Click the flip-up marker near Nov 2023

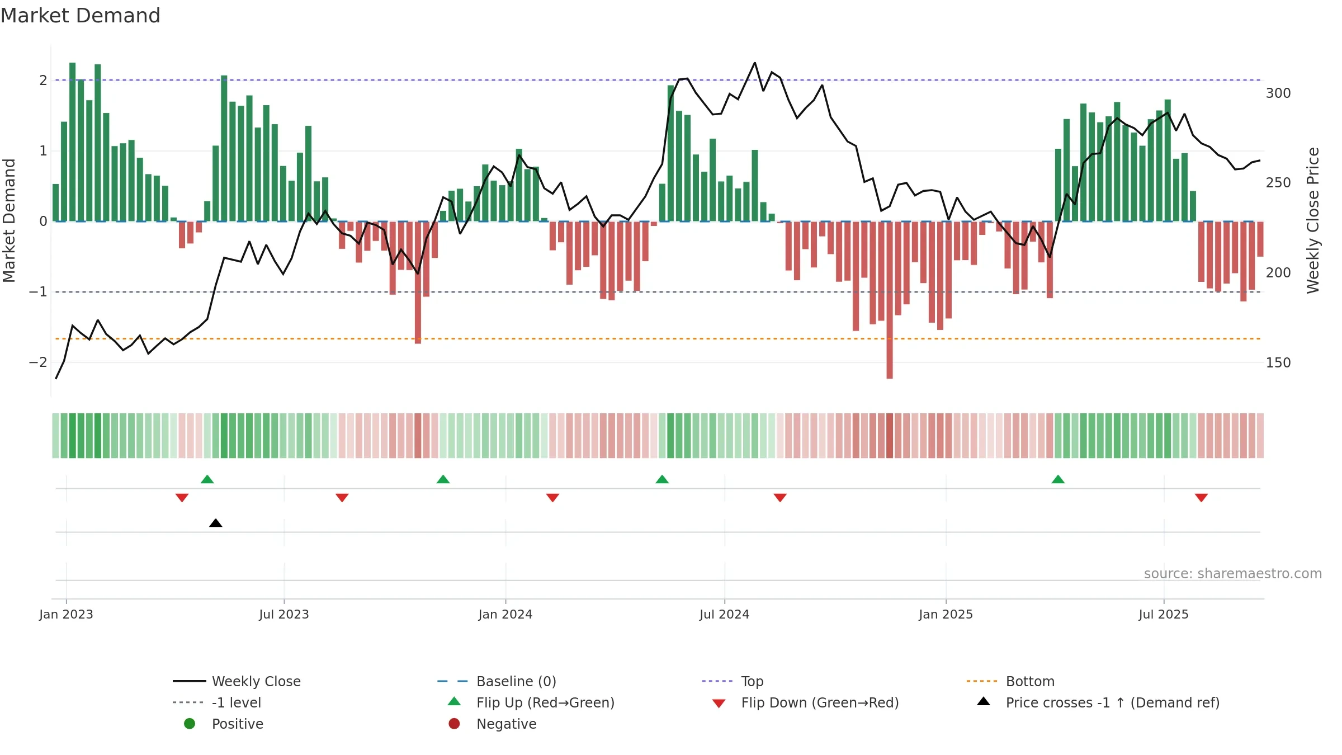443,479
